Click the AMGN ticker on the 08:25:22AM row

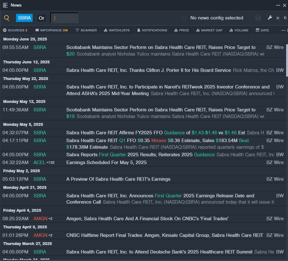coord(41,219)
